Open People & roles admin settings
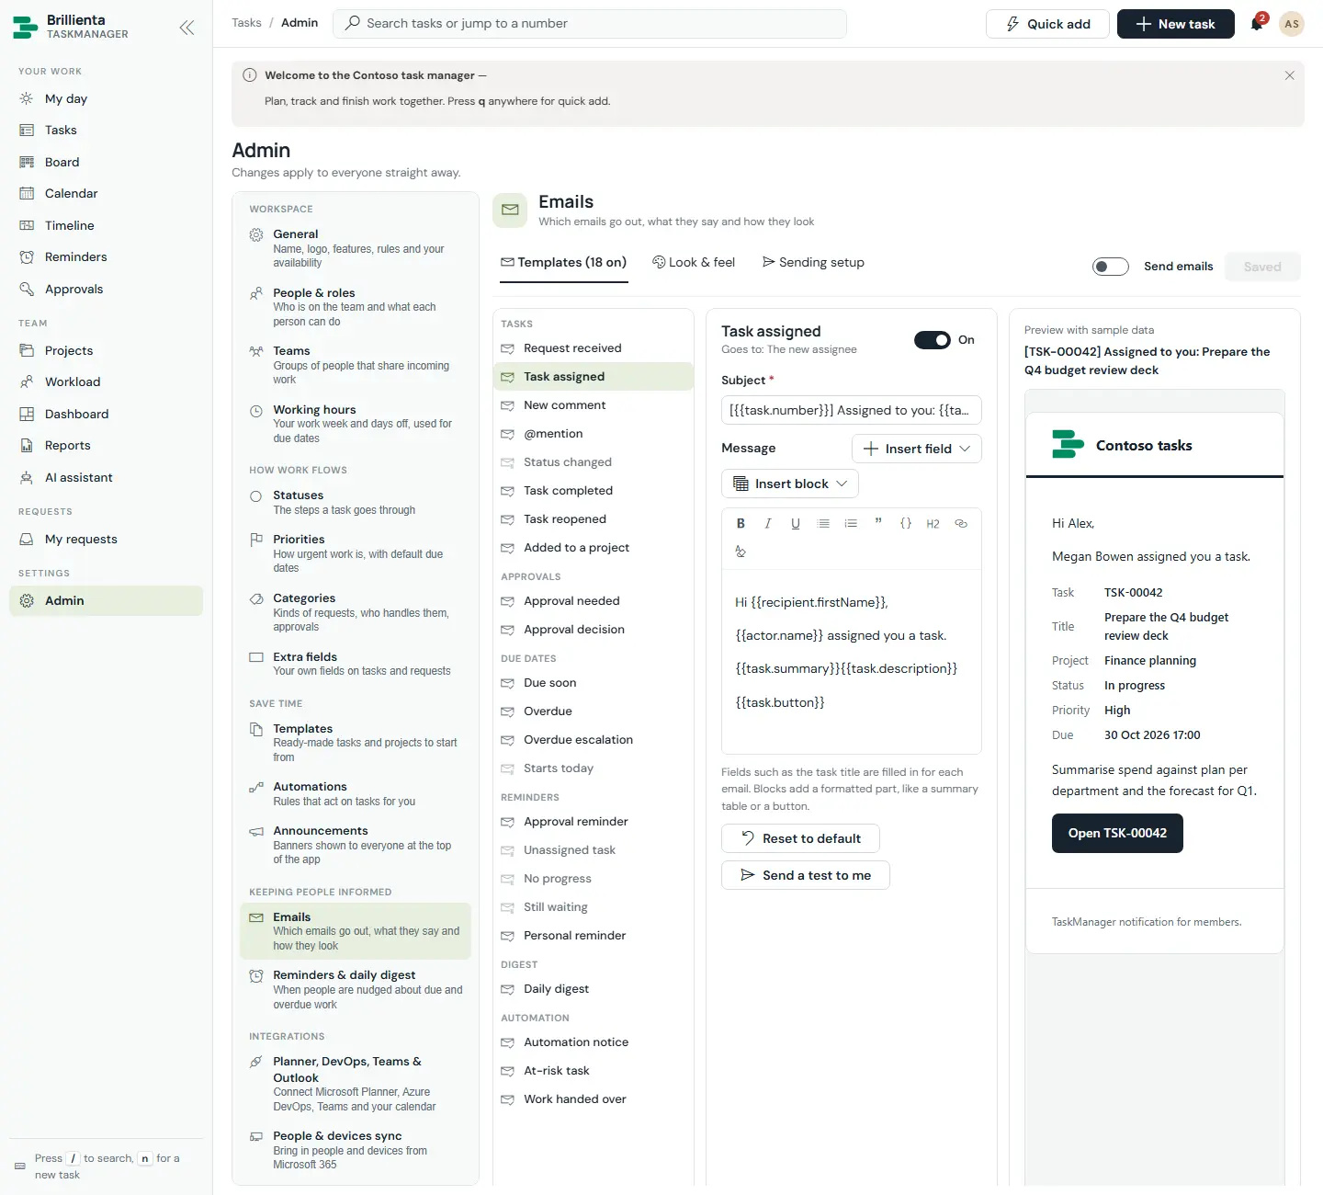1323x1195 pixels. tap(356, 307)
